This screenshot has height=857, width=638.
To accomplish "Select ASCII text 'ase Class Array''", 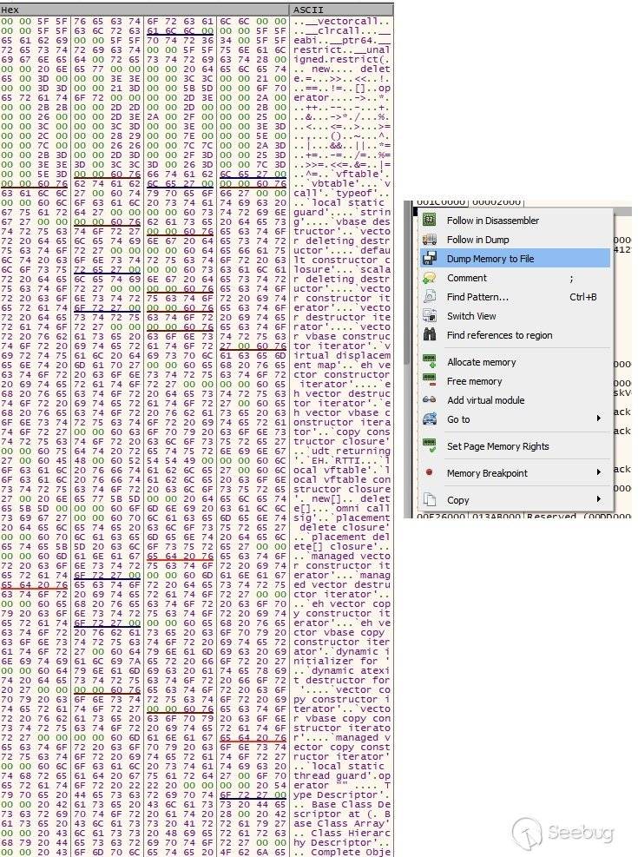I will pyautogui.click(x=342, y=824).
